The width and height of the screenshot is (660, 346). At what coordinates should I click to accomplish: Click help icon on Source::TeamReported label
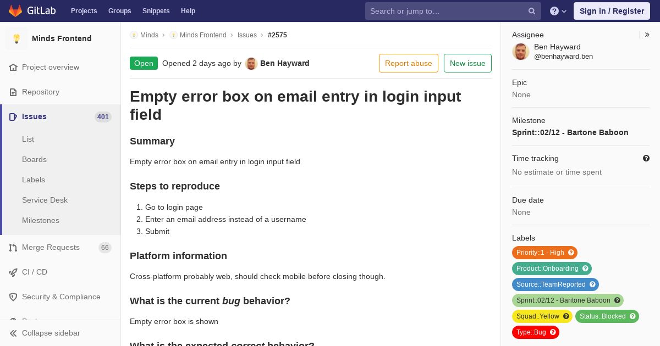tap(592, 284)
